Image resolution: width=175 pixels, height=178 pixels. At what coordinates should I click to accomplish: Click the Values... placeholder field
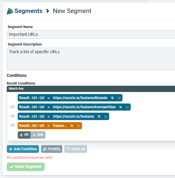(60, 126)
